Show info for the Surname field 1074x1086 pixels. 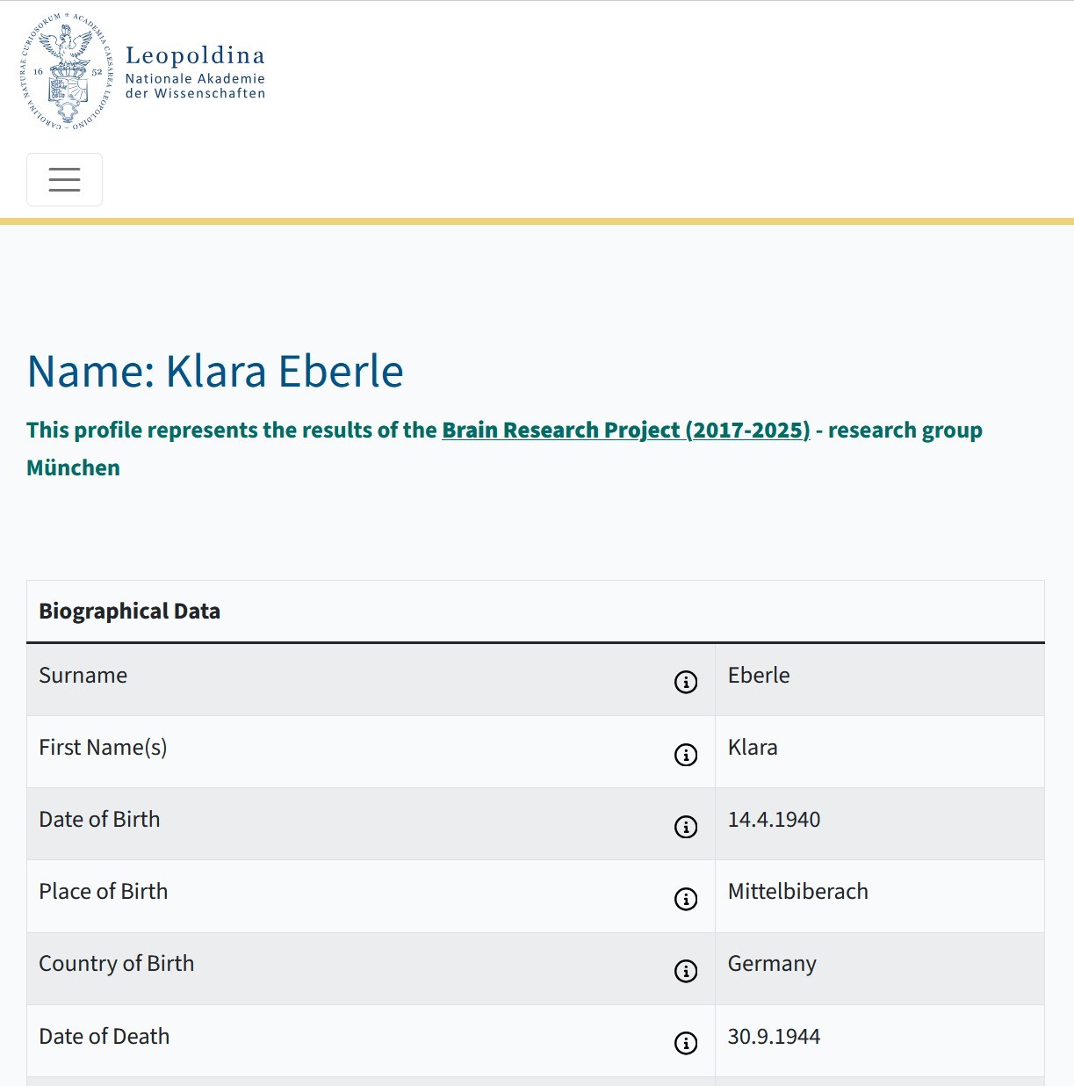click(x=686, y=682)
